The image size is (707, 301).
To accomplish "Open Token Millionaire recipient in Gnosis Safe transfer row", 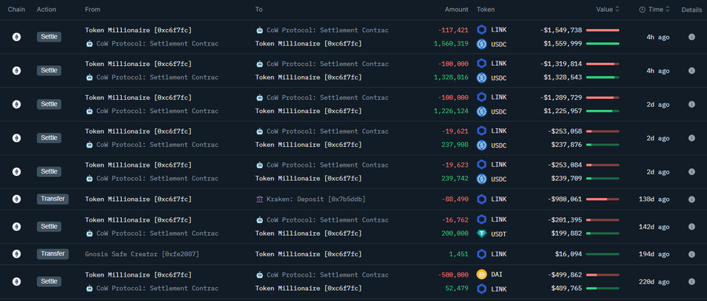I will pos(309,254).
